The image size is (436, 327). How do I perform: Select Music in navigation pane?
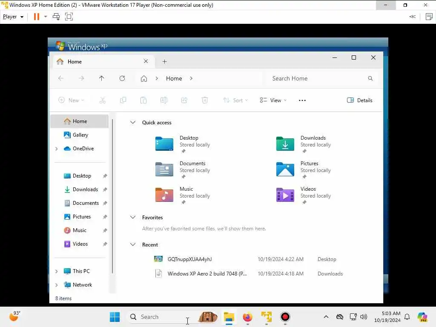[x=80, y=230]
